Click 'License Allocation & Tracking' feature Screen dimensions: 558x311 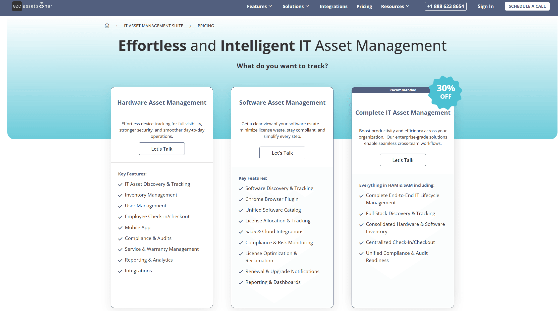(278, 221)
